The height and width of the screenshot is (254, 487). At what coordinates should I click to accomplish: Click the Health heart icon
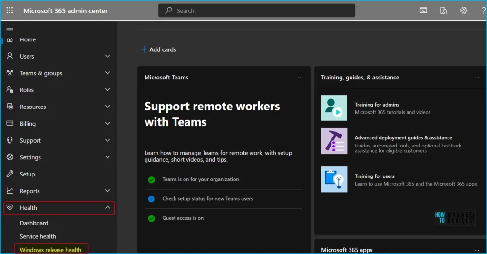[x=10, y=207]
